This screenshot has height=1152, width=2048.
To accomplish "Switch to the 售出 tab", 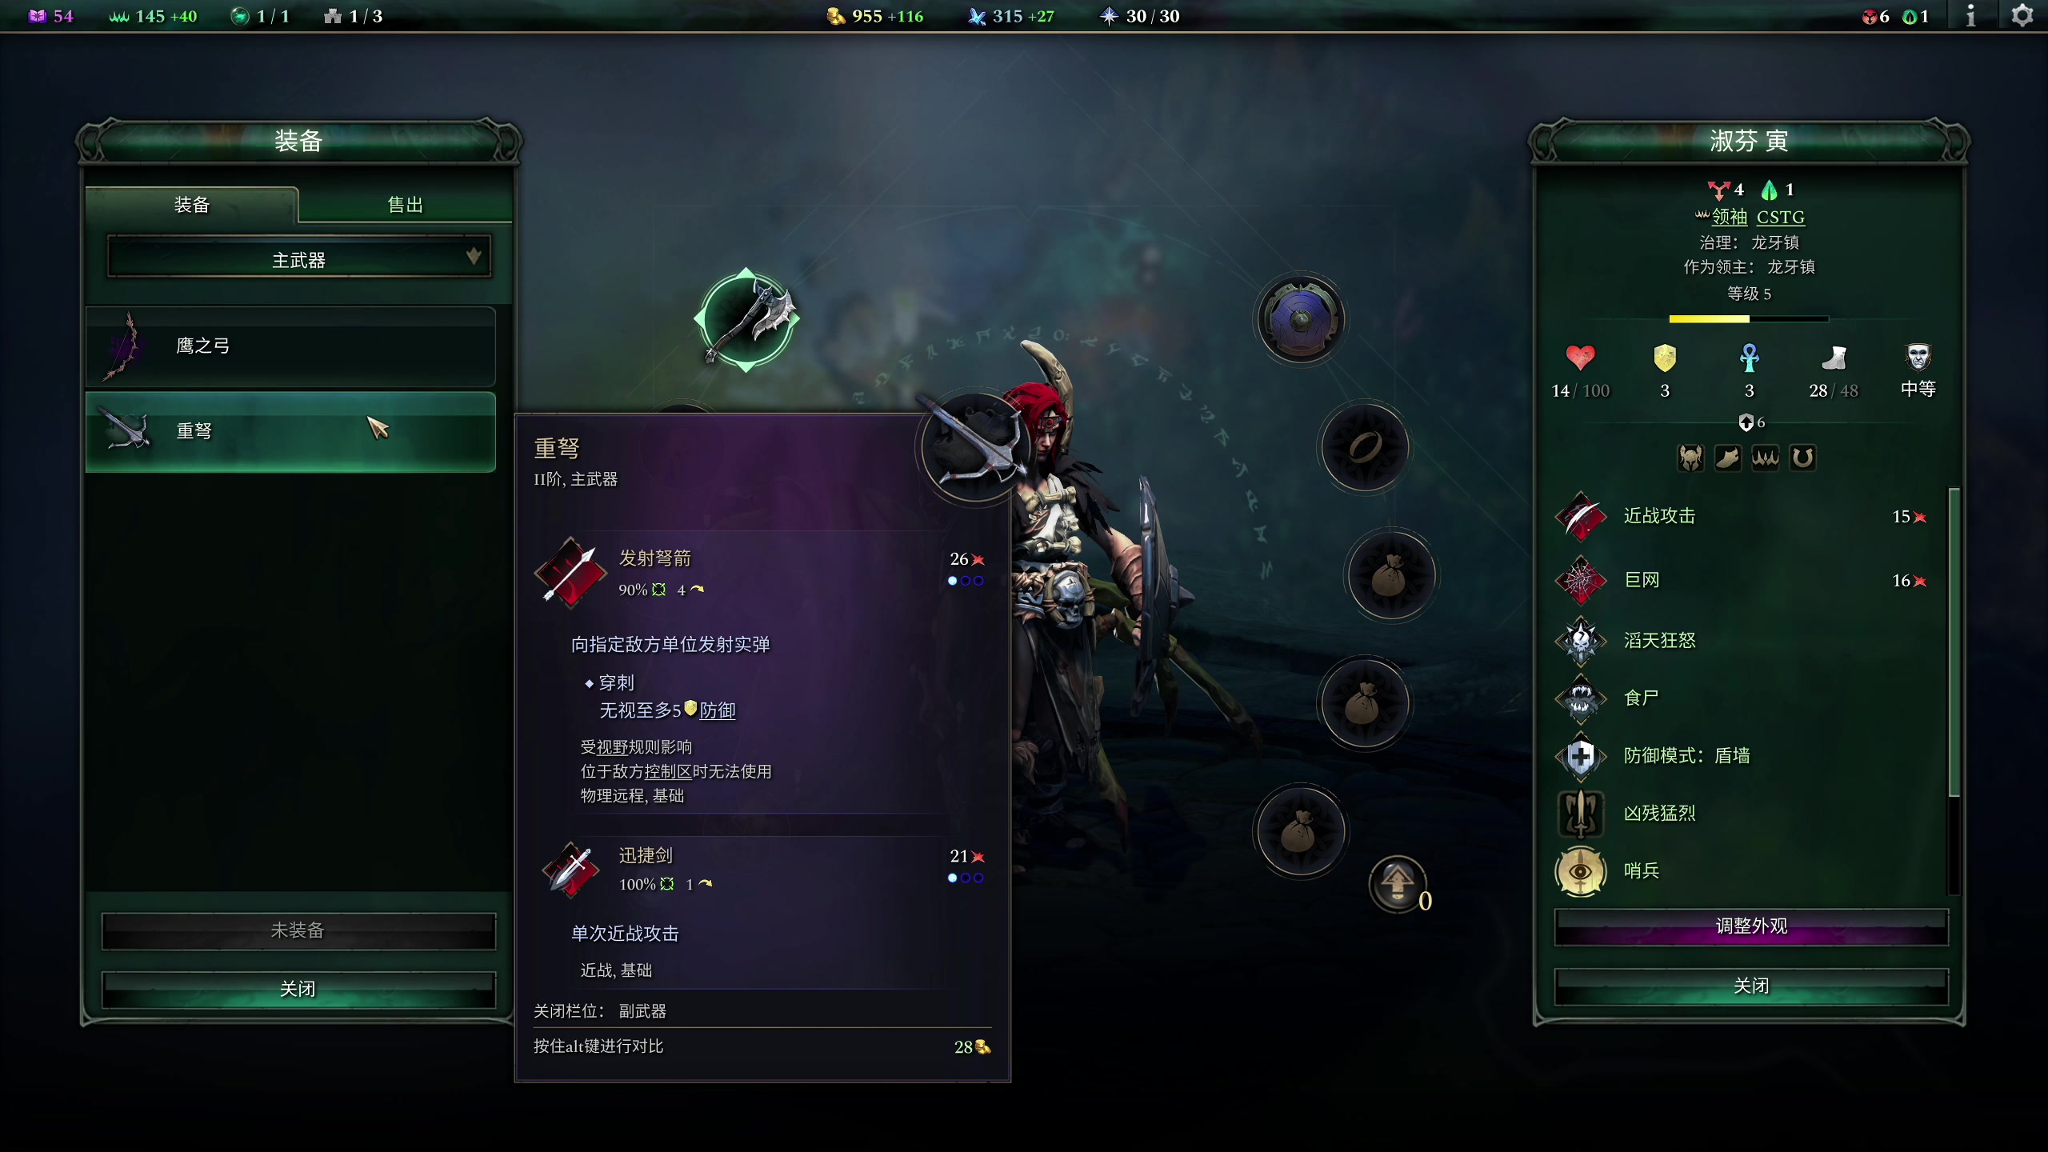I will (405, 205).
